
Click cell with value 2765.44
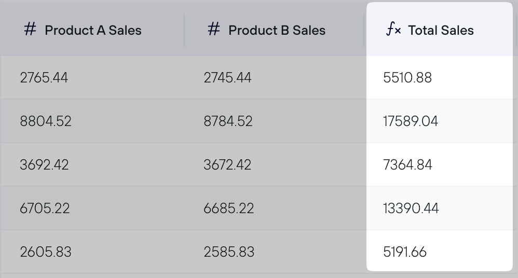[x=92, y=78]
